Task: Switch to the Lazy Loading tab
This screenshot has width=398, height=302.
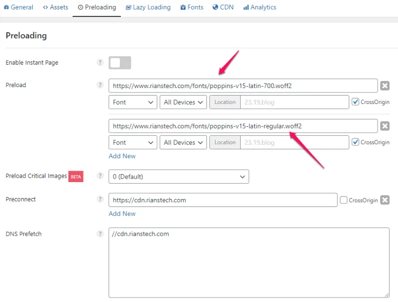Action: (148, 7)
